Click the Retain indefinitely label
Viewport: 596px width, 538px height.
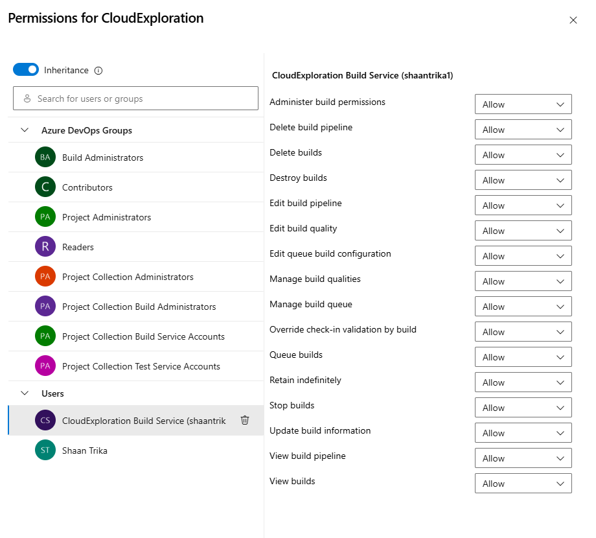(305, 380)
